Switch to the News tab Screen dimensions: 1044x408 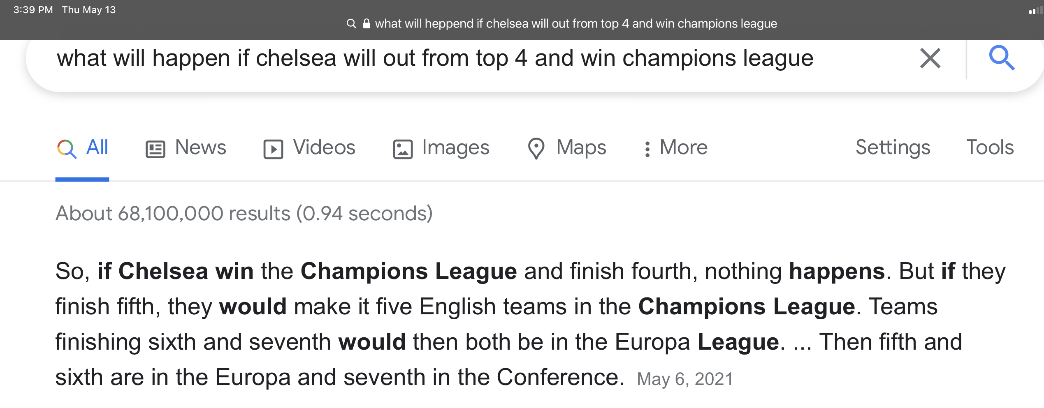200,148
